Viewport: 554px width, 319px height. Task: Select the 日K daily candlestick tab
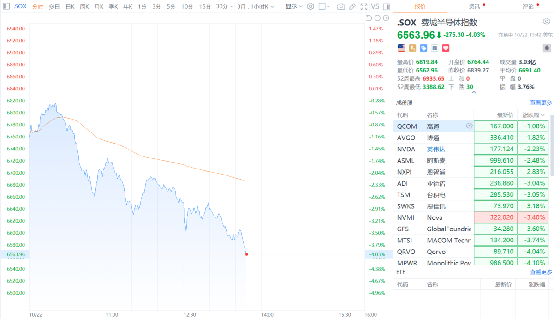pyautogui.click(x=69, y=7)
